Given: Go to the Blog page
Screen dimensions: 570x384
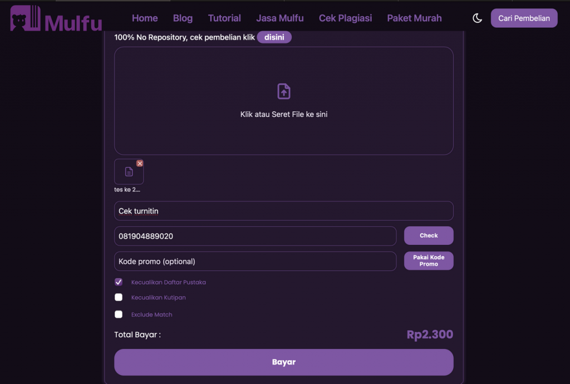Looking at the screenshot, I should (183, 18).
